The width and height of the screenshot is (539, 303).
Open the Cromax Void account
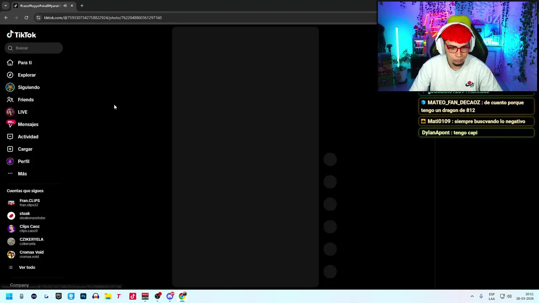26,254
